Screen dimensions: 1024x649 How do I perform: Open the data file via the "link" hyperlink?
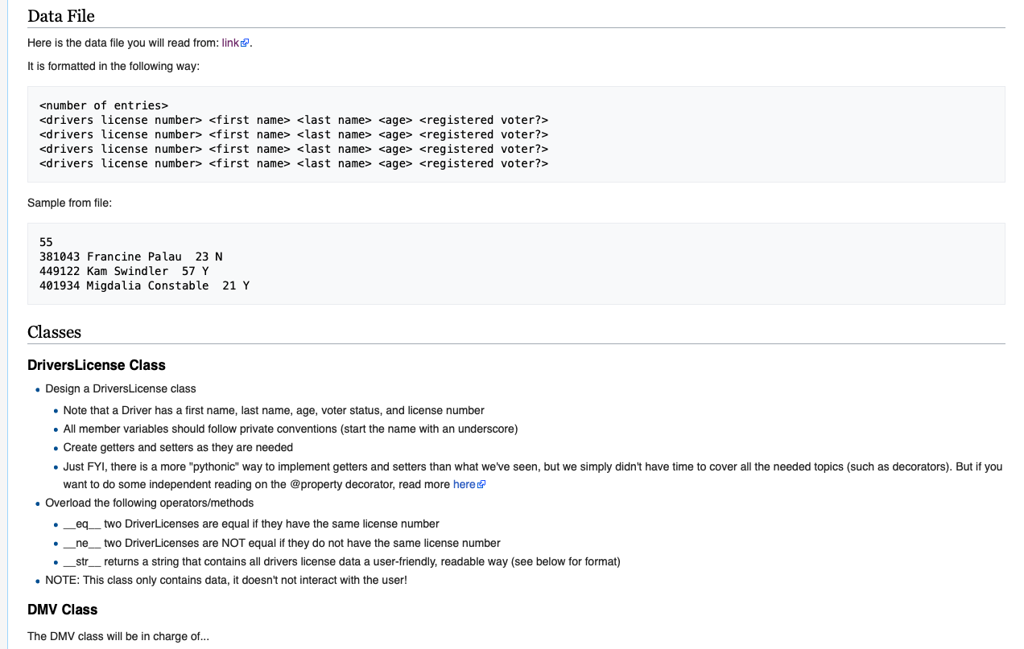(231, 43)
